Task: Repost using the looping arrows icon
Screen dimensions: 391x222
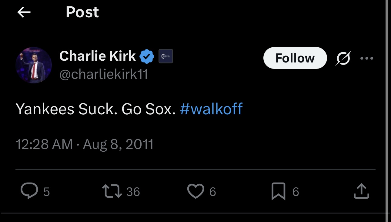Action: tap(112, 191)
